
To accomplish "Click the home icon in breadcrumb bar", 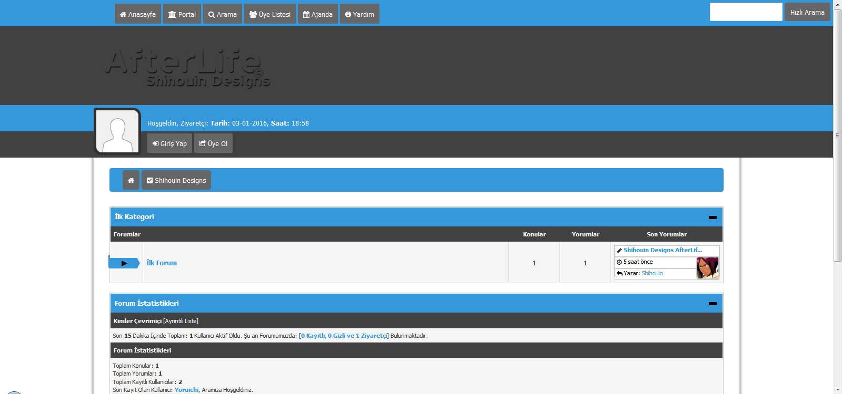I will 131,180.
